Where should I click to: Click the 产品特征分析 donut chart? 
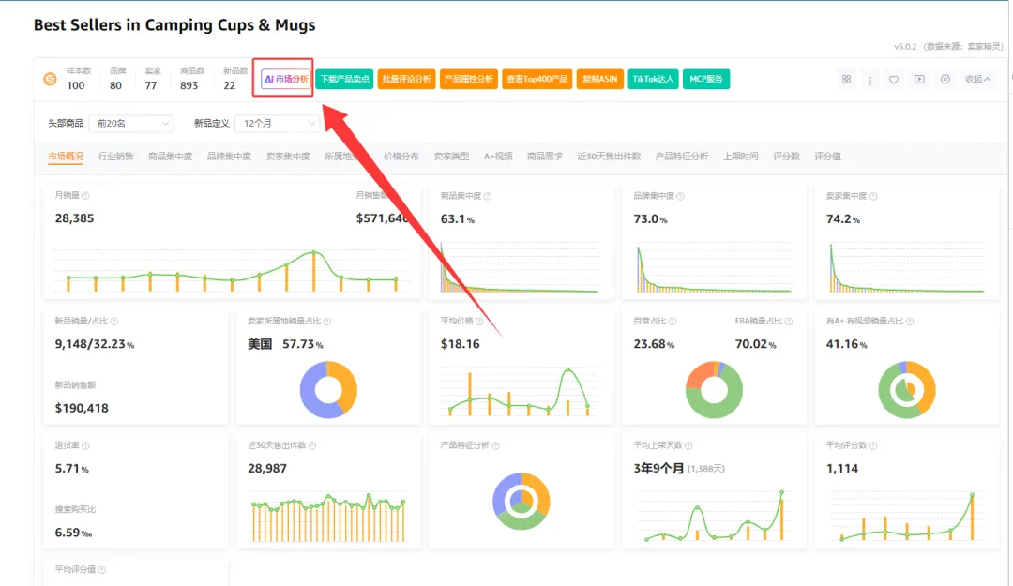tap(522, 502)
